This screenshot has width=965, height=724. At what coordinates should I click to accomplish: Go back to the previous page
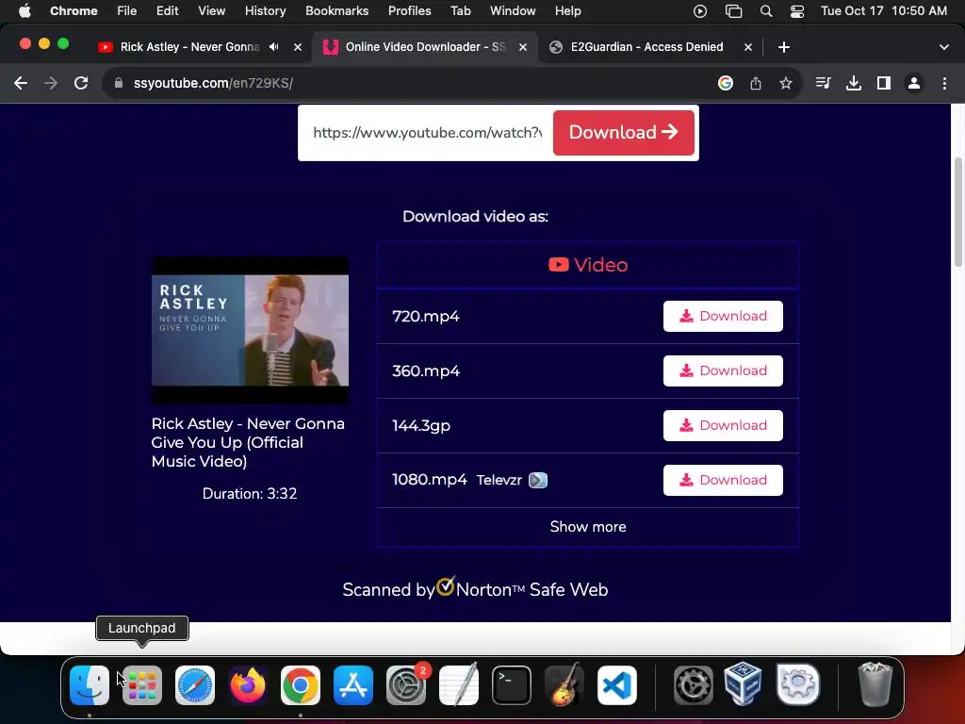(x=21, y=83)
